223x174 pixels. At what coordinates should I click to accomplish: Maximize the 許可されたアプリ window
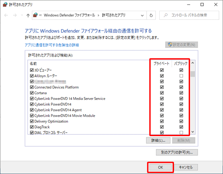point(202,4)
